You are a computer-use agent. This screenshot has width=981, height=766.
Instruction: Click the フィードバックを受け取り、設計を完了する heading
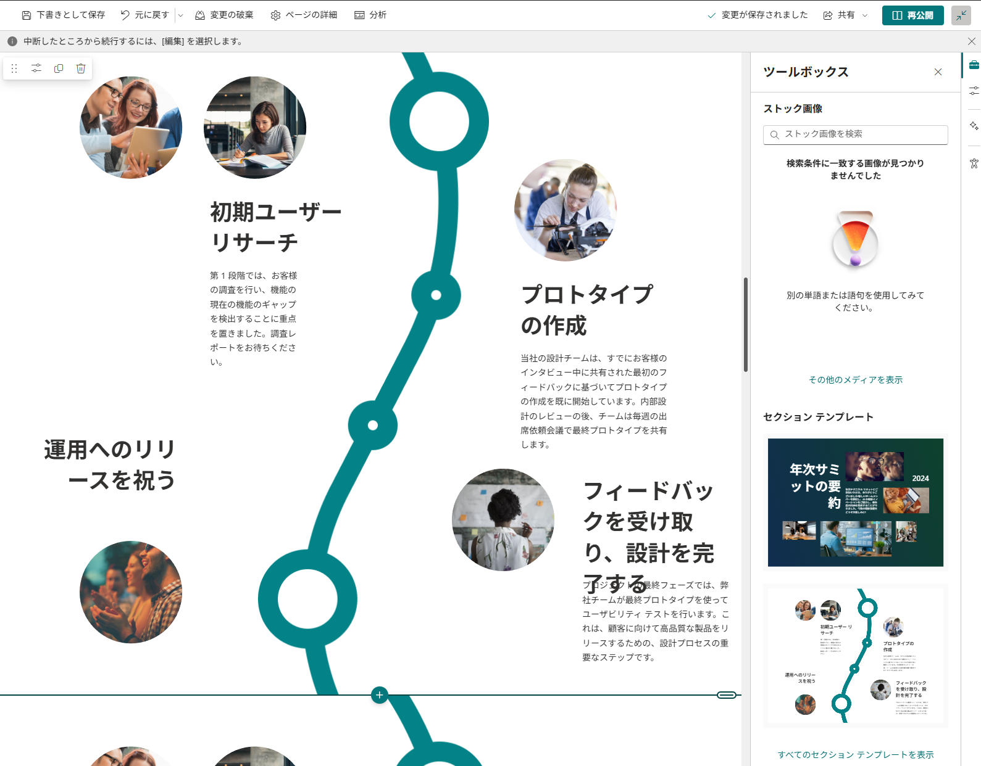click(649, 537)
